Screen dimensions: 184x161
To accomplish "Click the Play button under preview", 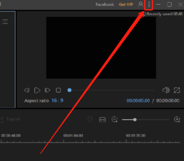I will (37, 90).
